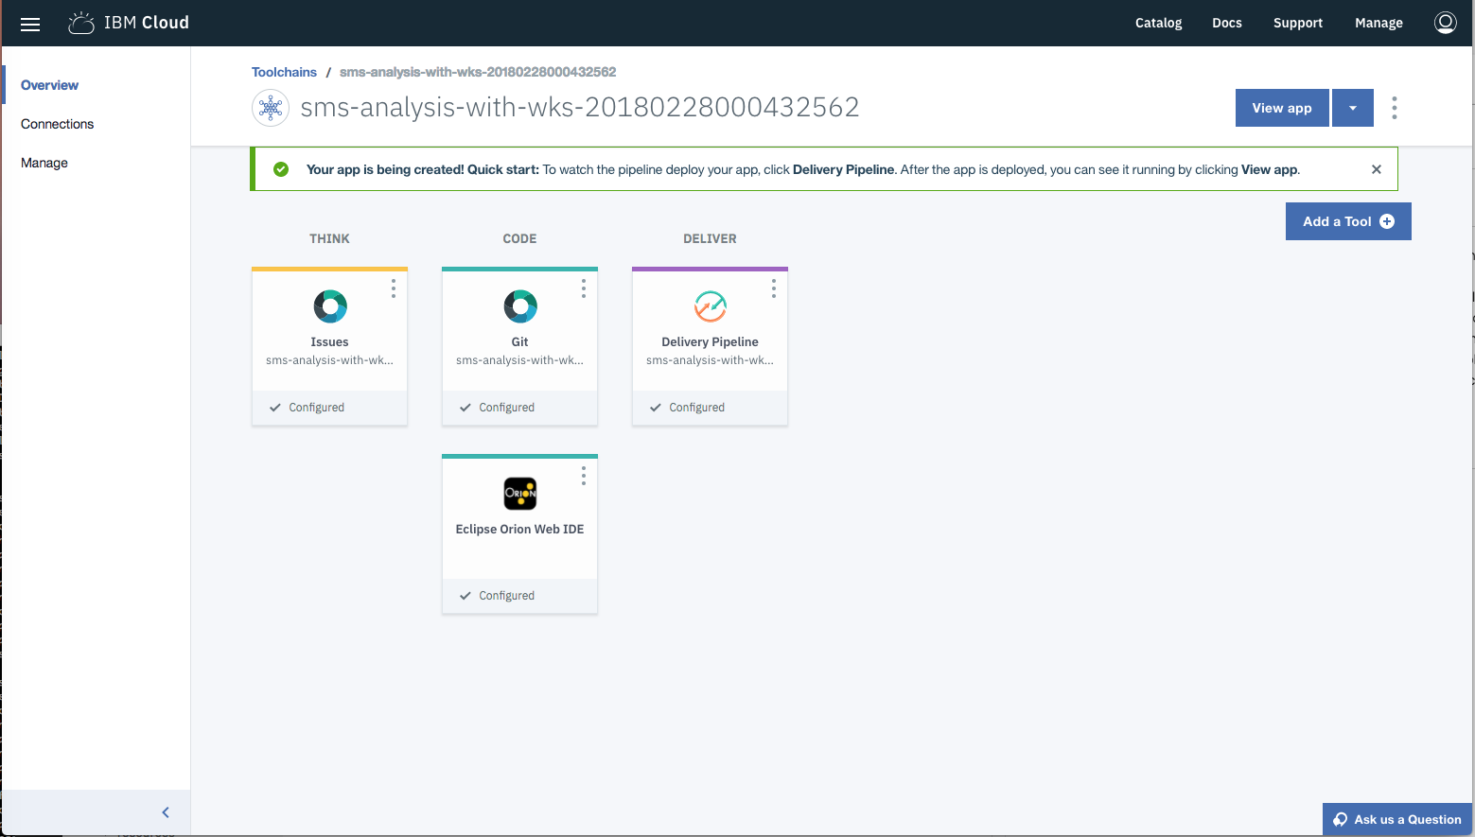This screenshot has width=1475, height=837.
Task: Open the Manage menu in top bar
Action: [1378, 23]
